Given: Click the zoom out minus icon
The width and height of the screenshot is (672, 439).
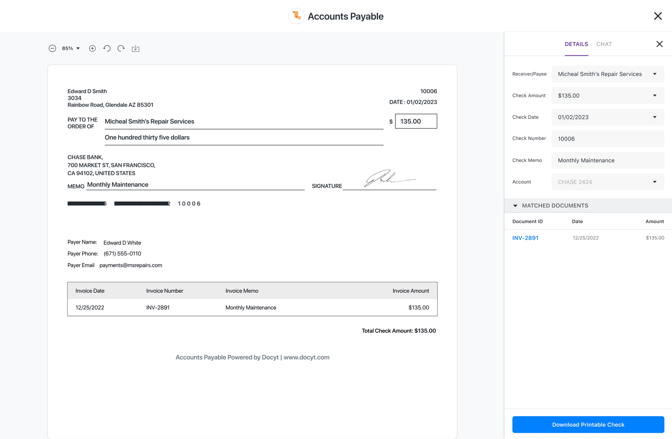Looking at the screenshot, I should (52, 49).
